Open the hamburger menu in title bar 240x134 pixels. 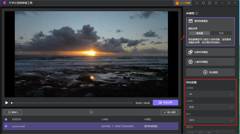pos(216,3)
